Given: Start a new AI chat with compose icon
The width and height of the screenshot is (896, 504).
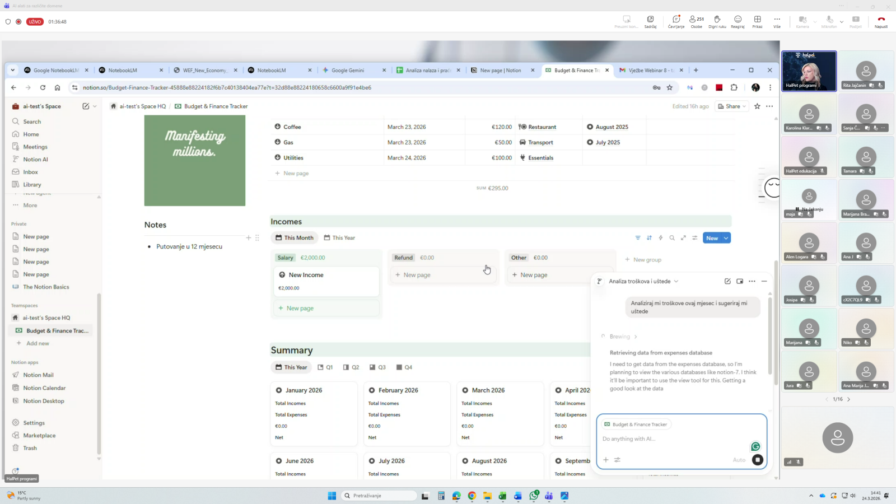Looking at the screenshot, I should (727, 281).
